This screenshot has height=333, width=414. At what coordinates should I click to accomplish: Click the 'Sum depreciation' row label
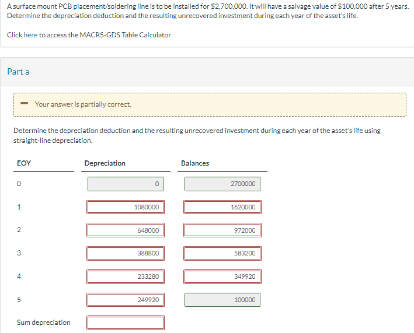(44, 323)
